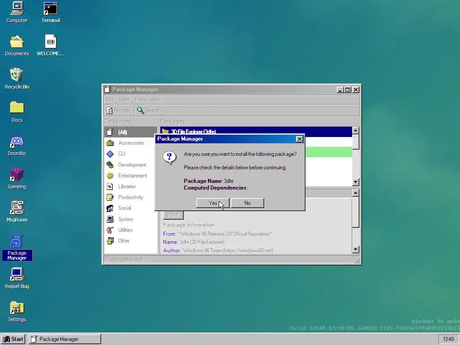Open the File menu in Package Manager
The image size is (460, 345).
(x=111, y=100)
